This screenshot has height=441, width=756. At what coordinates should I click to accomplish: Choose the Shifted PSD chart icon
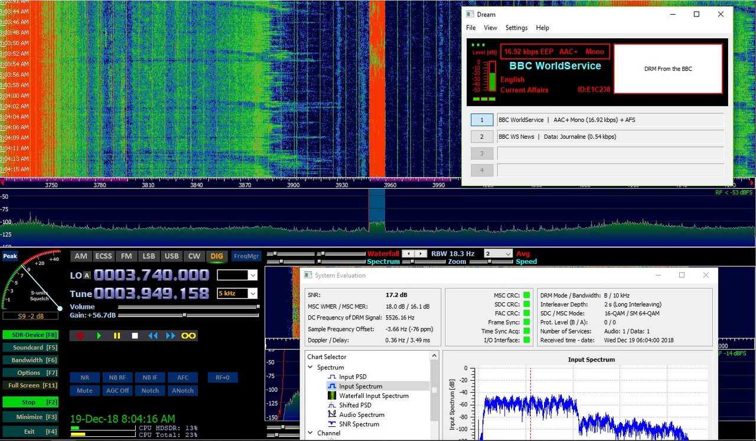tap(332, 405)
